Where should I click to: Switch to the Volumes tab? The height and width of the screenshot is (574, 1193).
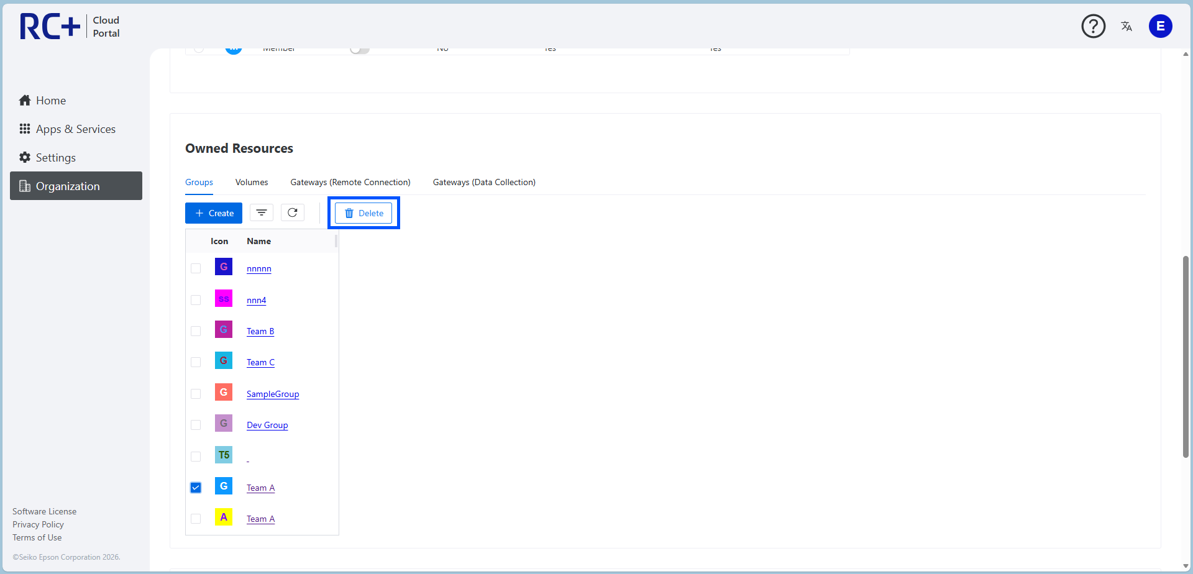252,182
